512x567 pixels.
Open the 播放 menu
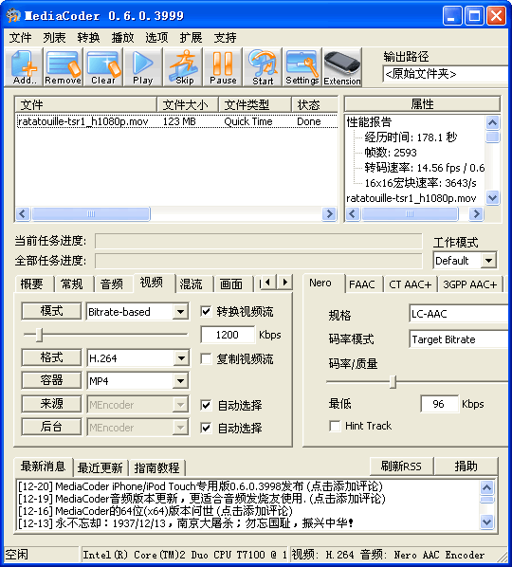(x=122, y=37)
